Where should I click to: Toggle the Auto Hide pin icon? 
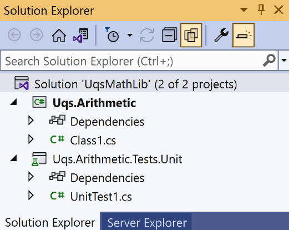tap(261, 9)
